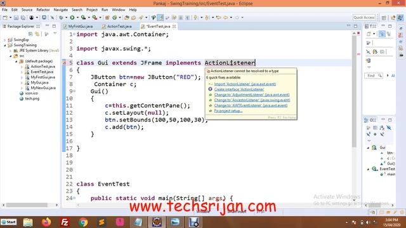Collapse the src folder

tap(10, 56)
